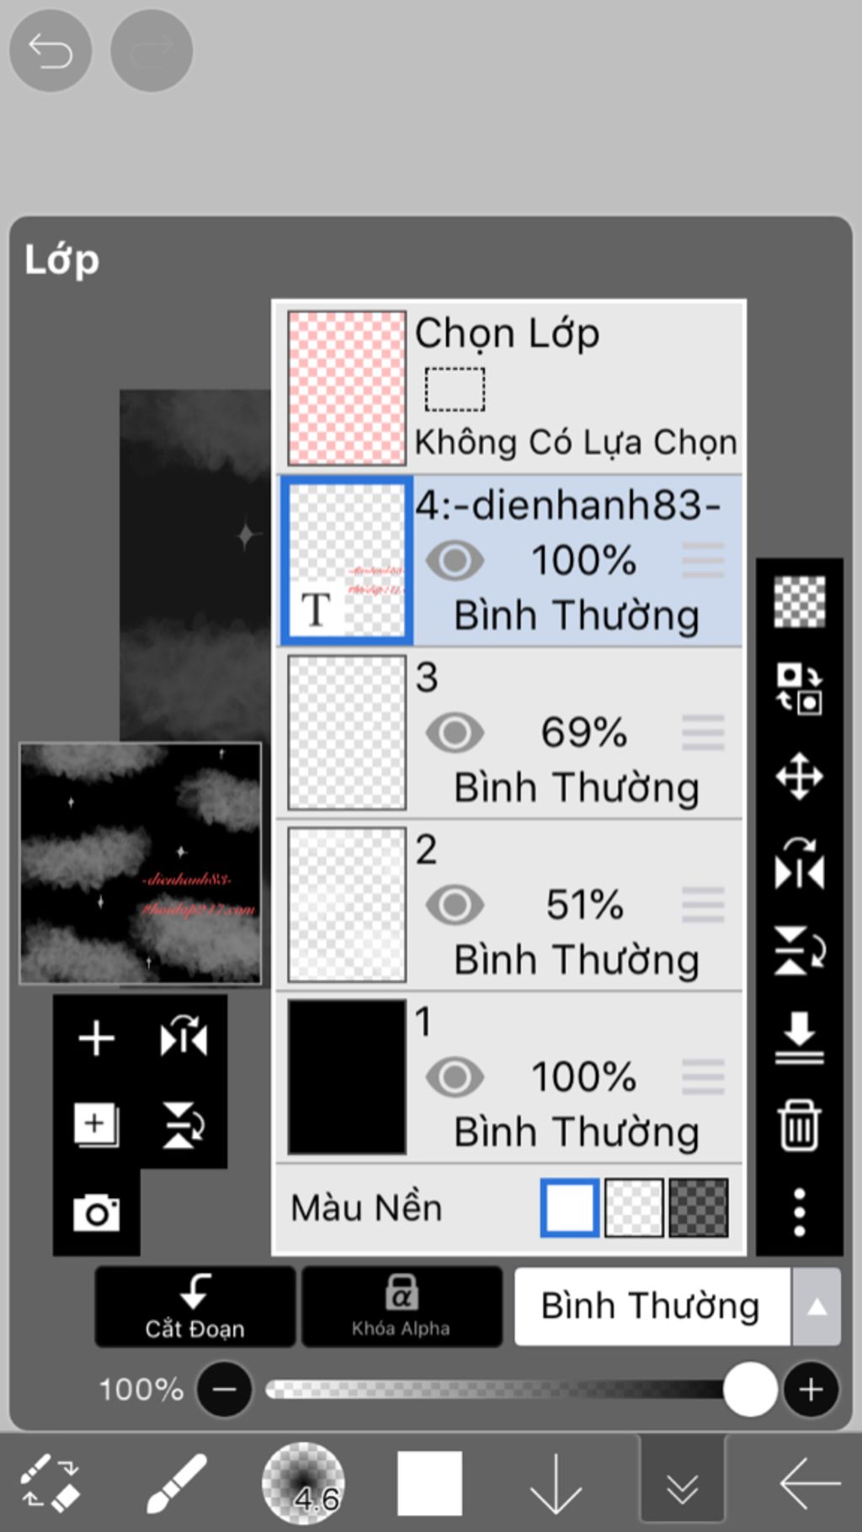Select the brush tool in bottom bar

point(177,1483)
